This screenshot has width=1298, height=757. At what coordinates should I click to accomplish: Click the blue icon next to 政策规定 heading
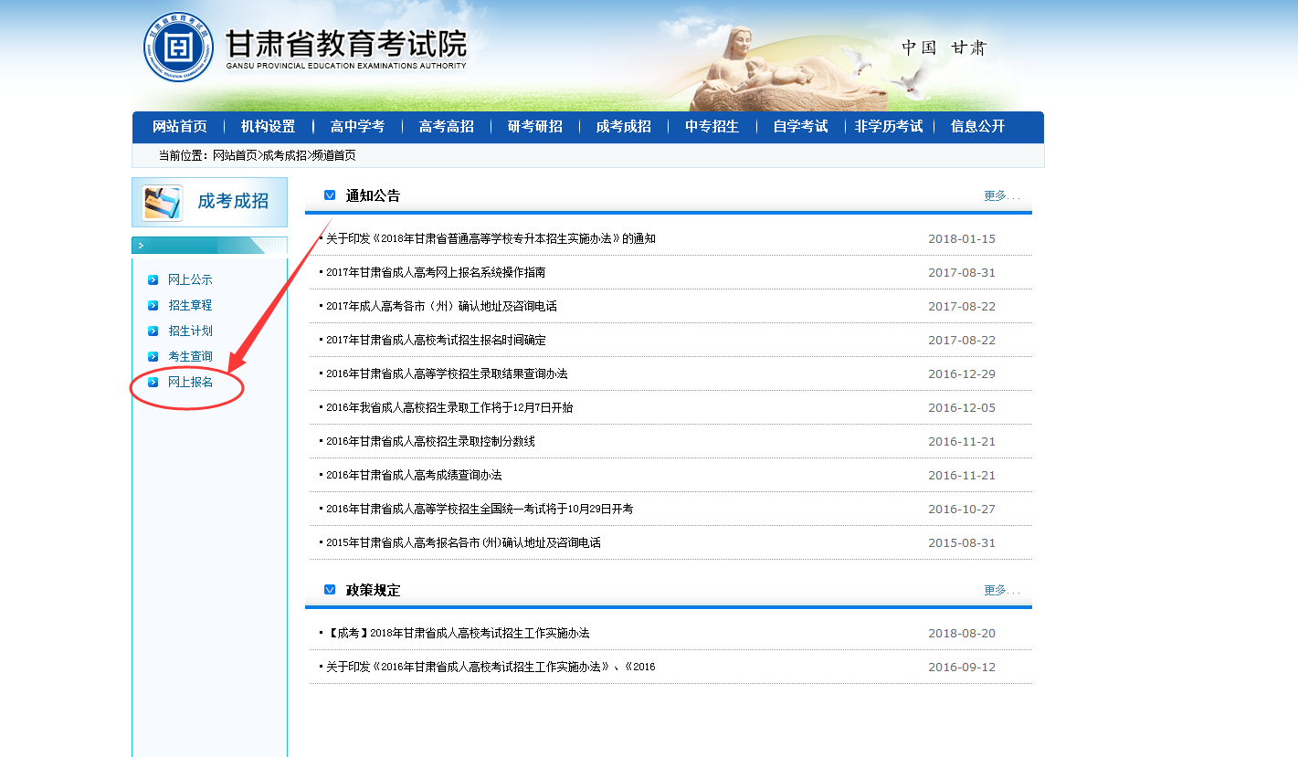pyautogui.click(x=330, y=590)
